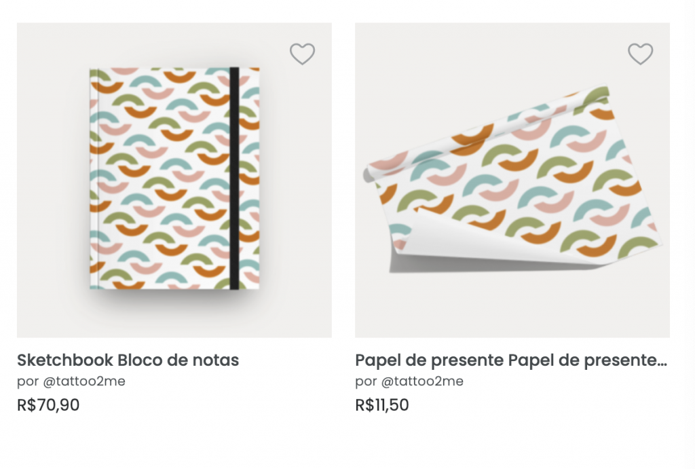The height and width of the screenshot is (469, 695).
Task: Visit @tattoo2me profile under the Sketchbook
Action: pos(84,381)
